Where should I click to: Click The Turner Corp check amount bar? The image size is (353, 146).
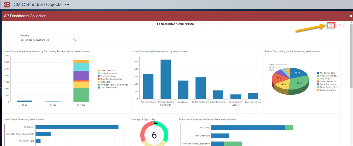coord(38,141)
